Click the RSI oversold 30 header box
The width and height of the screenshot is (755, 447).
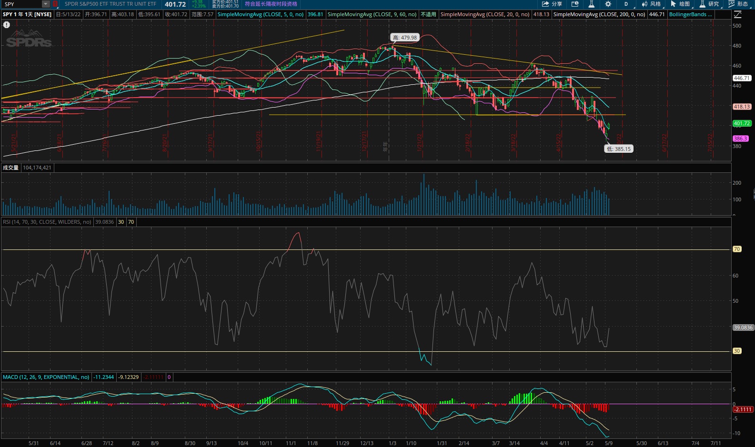121,222
